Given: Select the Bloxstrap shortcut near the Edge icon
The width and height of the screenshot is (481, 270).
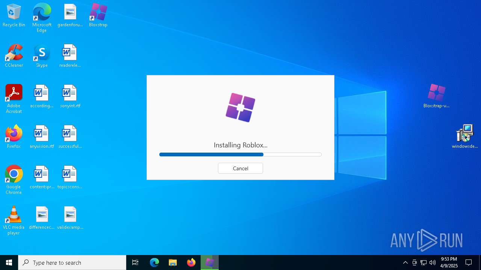Looking at the screenshot, I should tap(98, 15).
